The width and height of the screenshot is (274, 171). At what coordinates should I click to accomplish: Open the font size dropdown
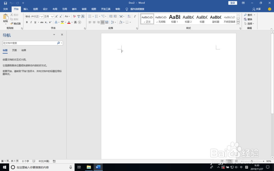(52, 16)
